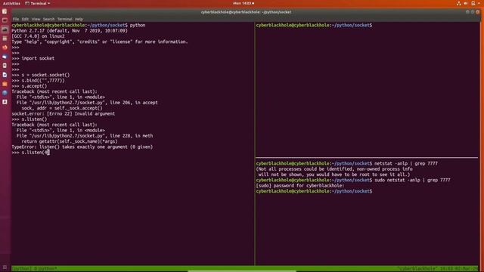Open the View menu

[x=36, y=19]
